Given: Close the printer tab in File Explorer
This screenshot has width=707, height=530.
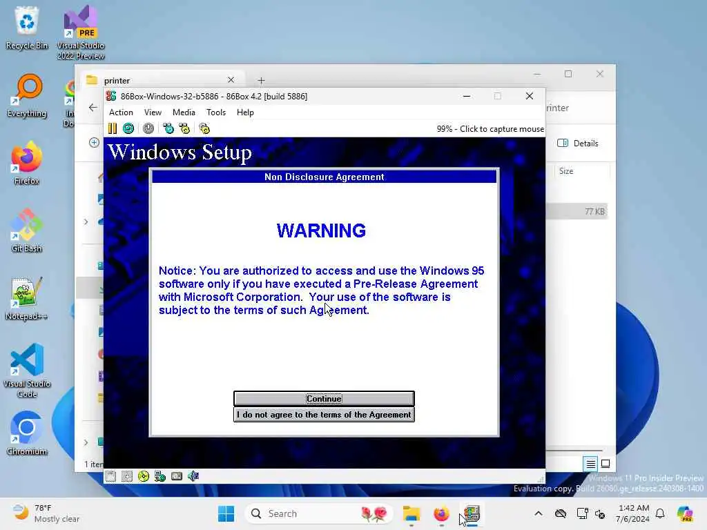Looking at the screenshot, I should point(231,80).
